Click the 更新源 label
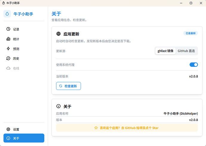Screen dimensions: 206x146 point(61,51)
